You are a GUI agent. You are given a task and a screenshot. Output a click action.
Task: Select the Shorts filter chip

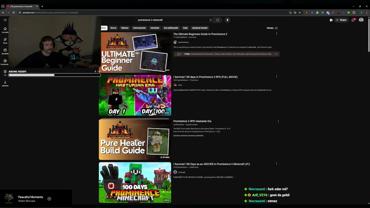click(x=113, y=28)
